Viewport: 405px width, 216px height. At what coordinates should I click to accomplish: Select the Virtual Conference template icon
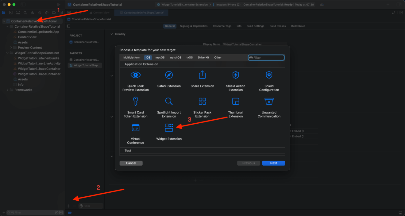pyautogui.click(x=135, y=128)
